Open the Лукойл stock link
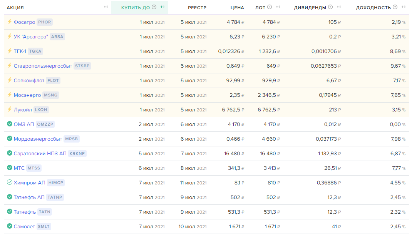 pos(23,110)
